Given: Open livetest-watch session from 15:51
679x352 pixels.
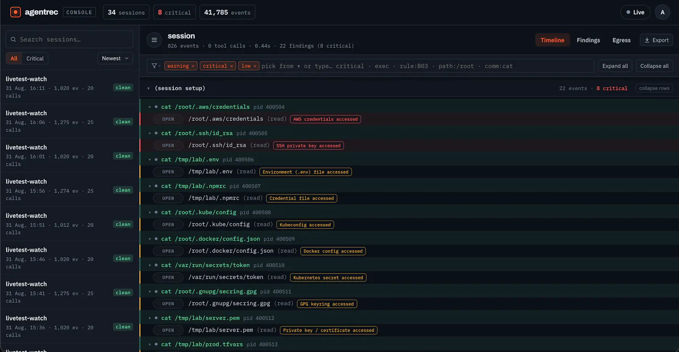Looking at the screenshot, I should click(x=69, y=224).
